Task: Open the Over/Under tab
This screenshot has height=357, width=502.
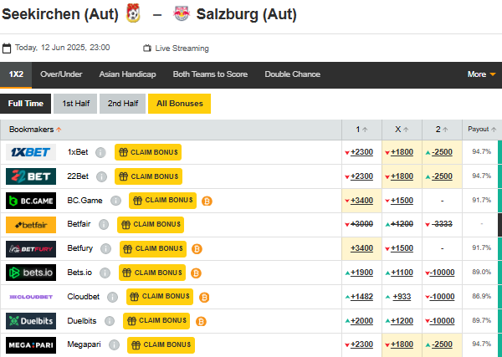Action: coord(63,74)
